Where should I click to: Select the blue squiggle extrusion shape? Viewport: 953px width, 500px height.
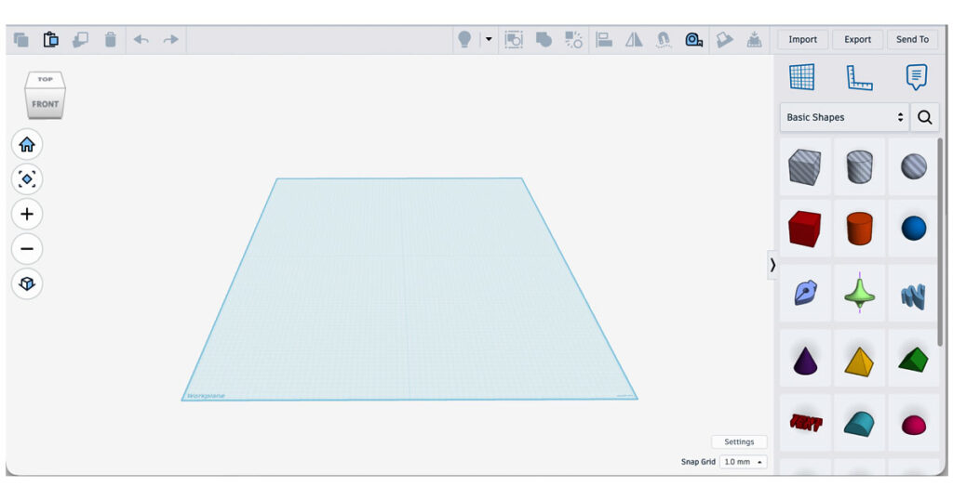coord(914,295)
